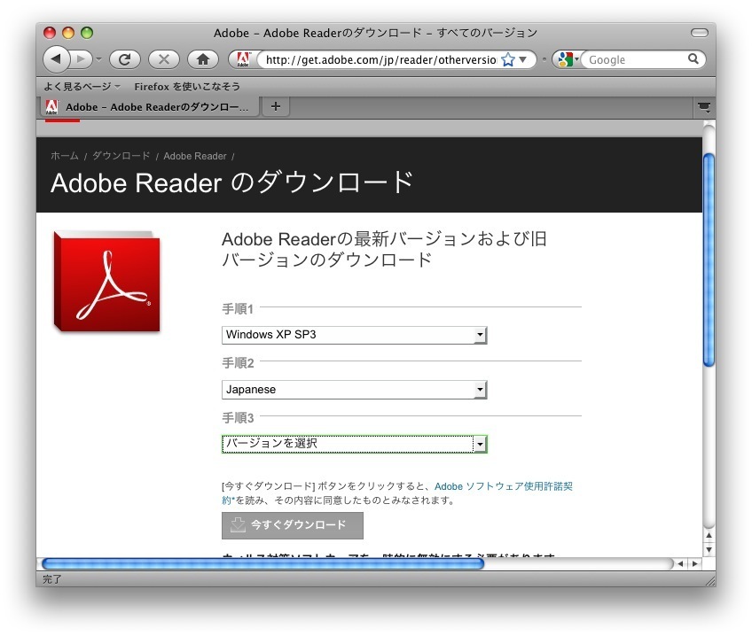Click the horizontal scrollbar left arrow
This screenshot has width=752, height=636.
coord(680,563)
